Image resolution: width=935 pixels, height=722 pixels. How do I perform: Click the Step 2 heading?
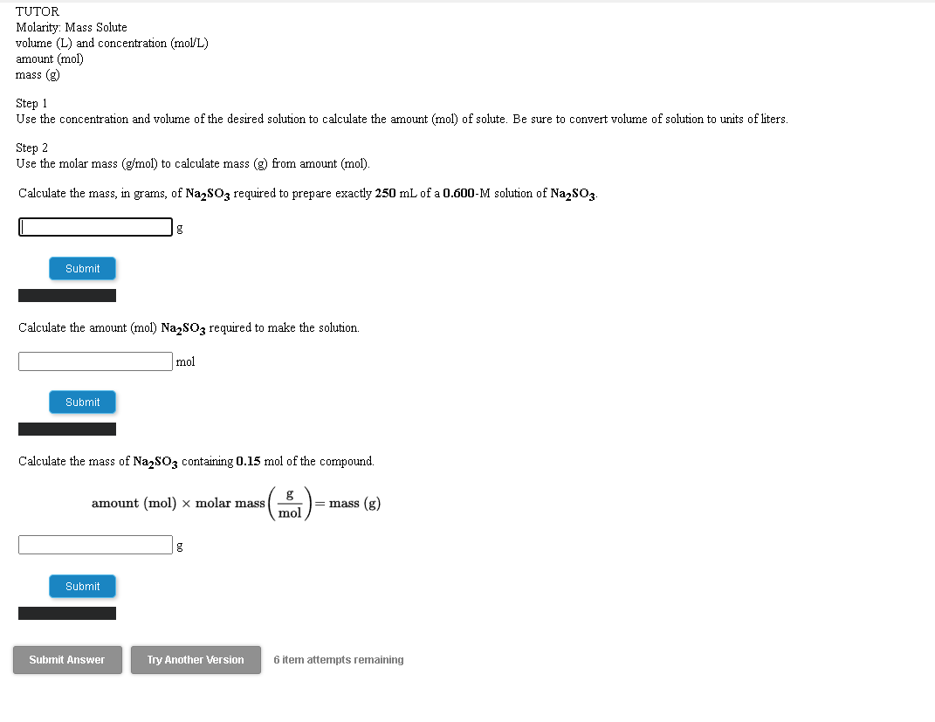(31, 148)
